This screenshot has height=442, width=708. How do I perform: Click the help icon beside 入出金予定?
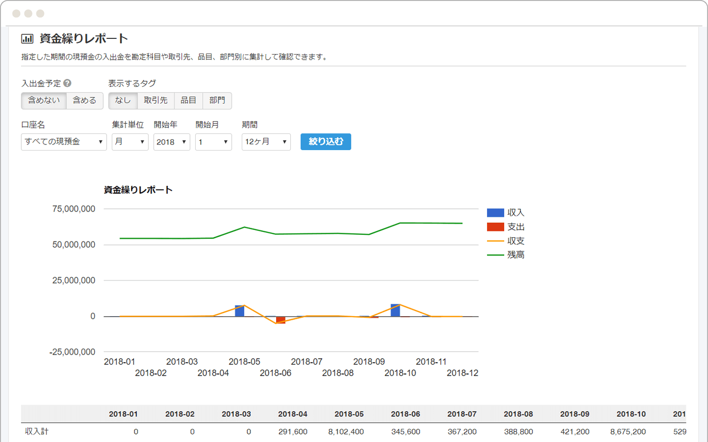pos(67,83)
